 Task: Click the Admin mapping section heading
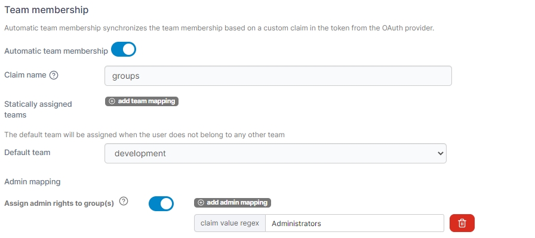pos(32,182)
